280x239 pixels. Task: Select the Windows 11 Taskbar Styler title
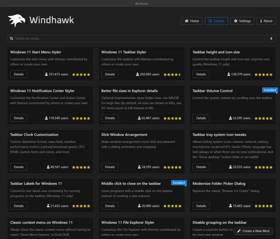coord(124,52)
